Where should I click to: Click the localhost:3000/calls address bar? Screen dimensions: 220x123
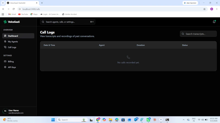pos(112,9)
